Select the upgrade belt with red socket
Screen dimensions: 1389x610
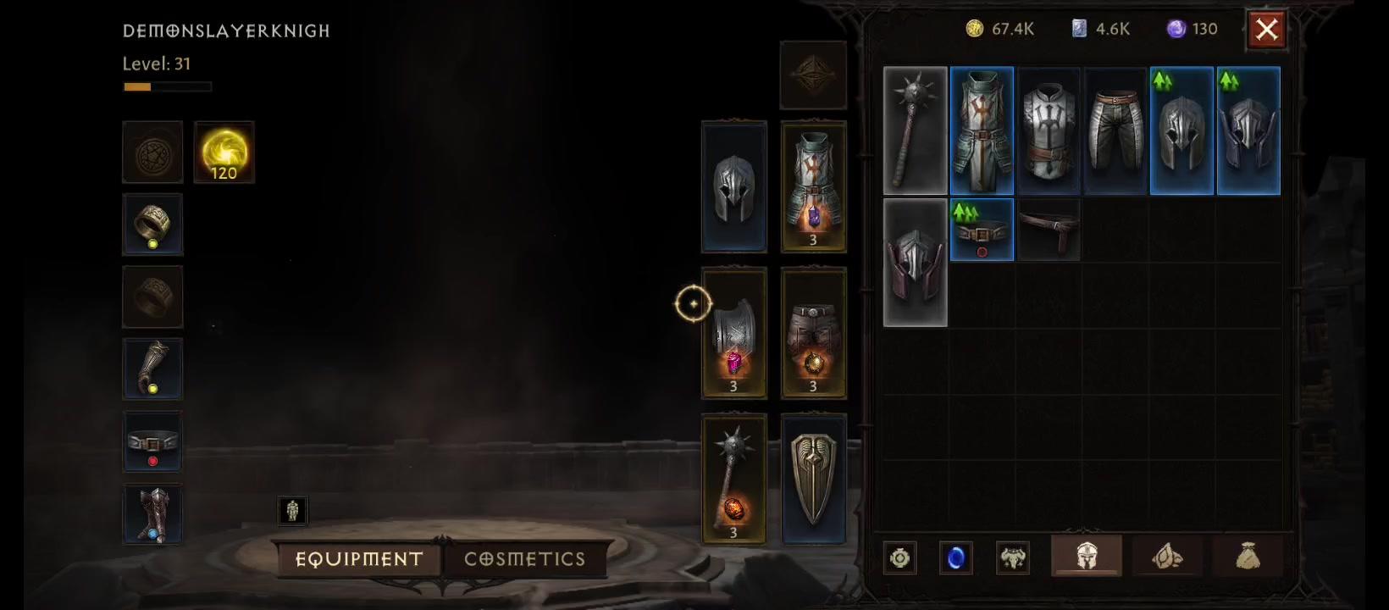pos(982,230)
